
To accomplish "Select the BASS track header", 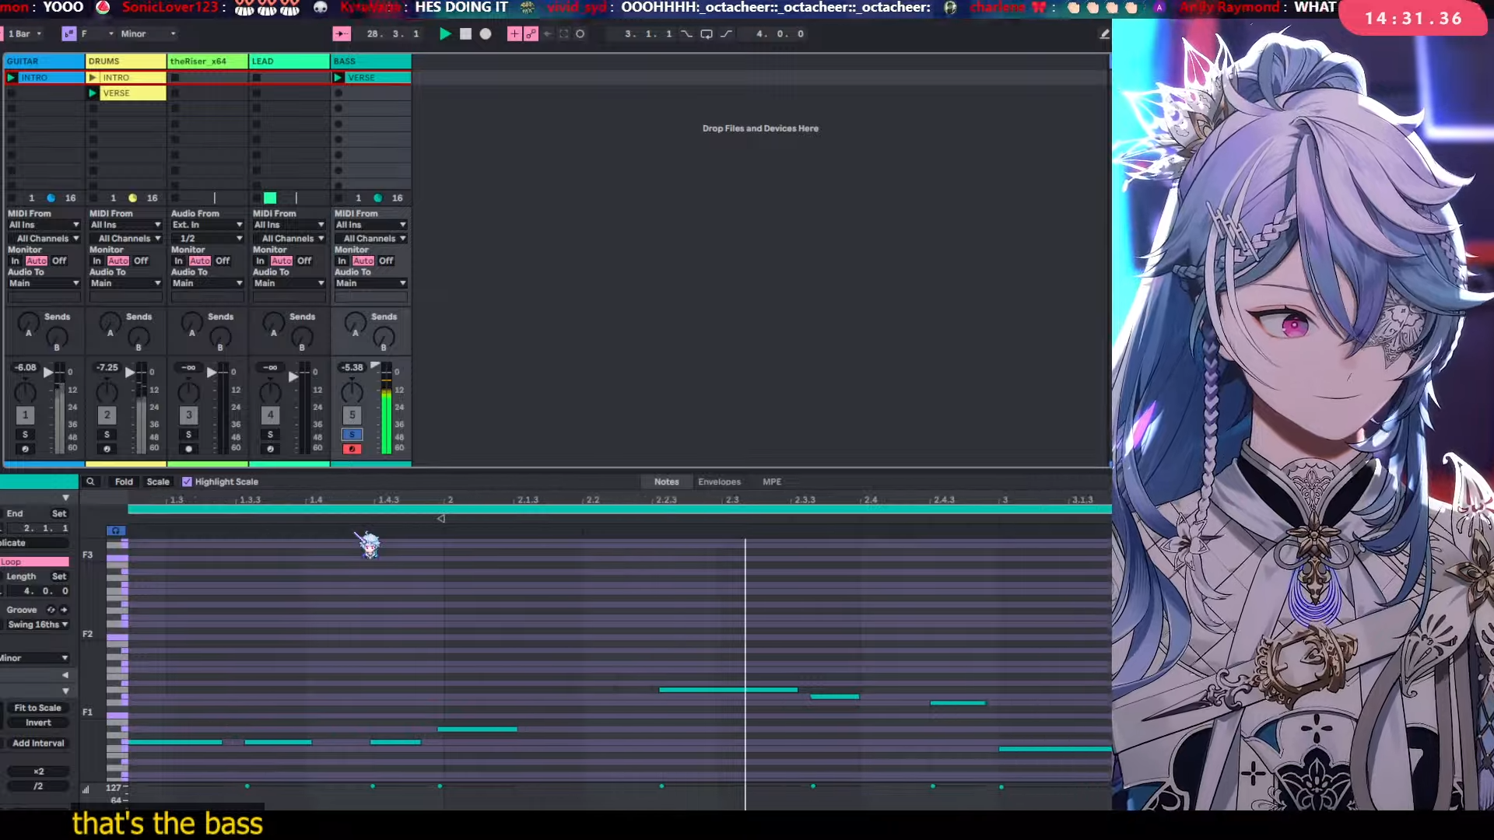I will (371, 61).
